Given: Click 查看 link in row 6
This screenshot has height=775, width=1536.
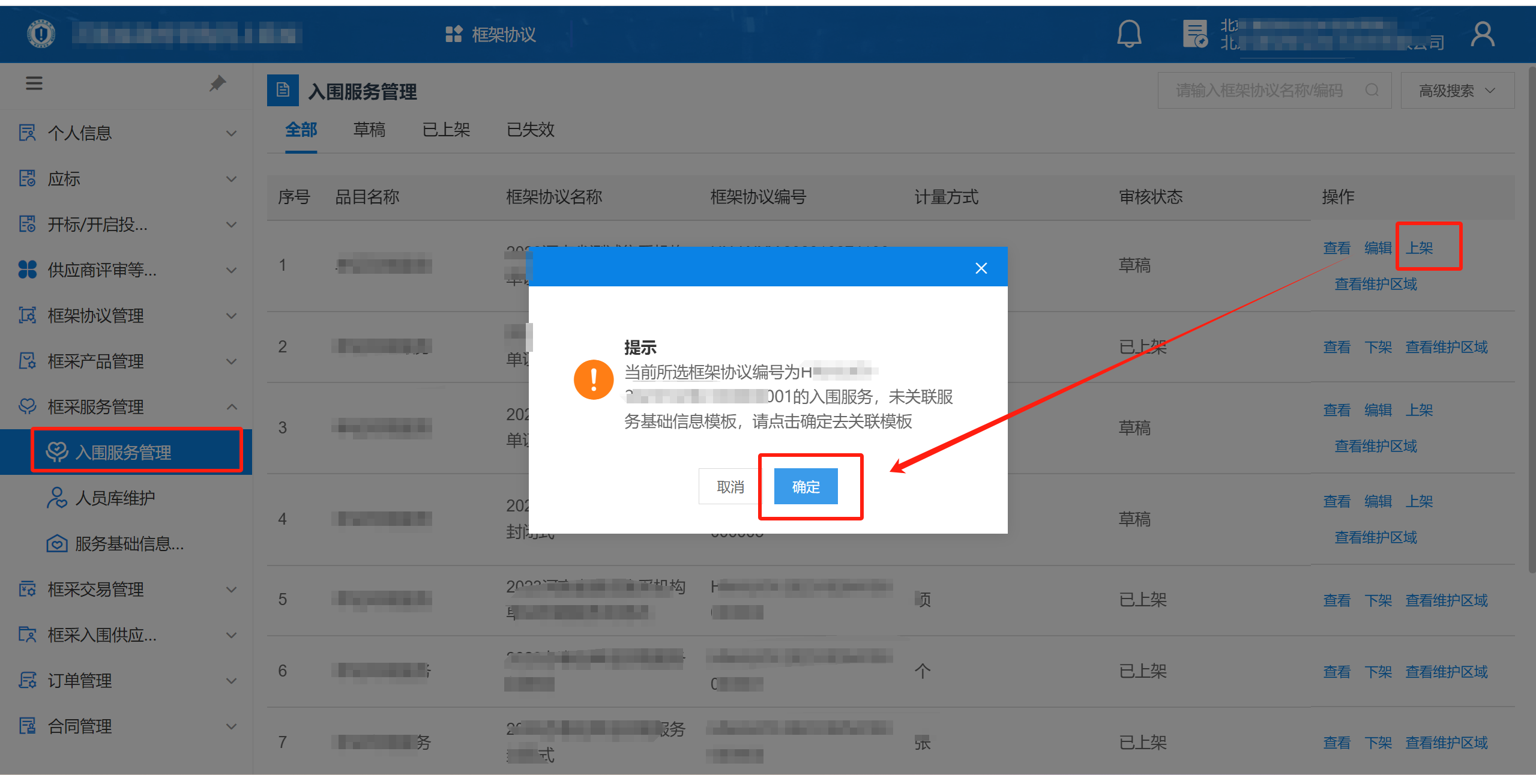Looking at the screenshot, I should (1337, 671).
